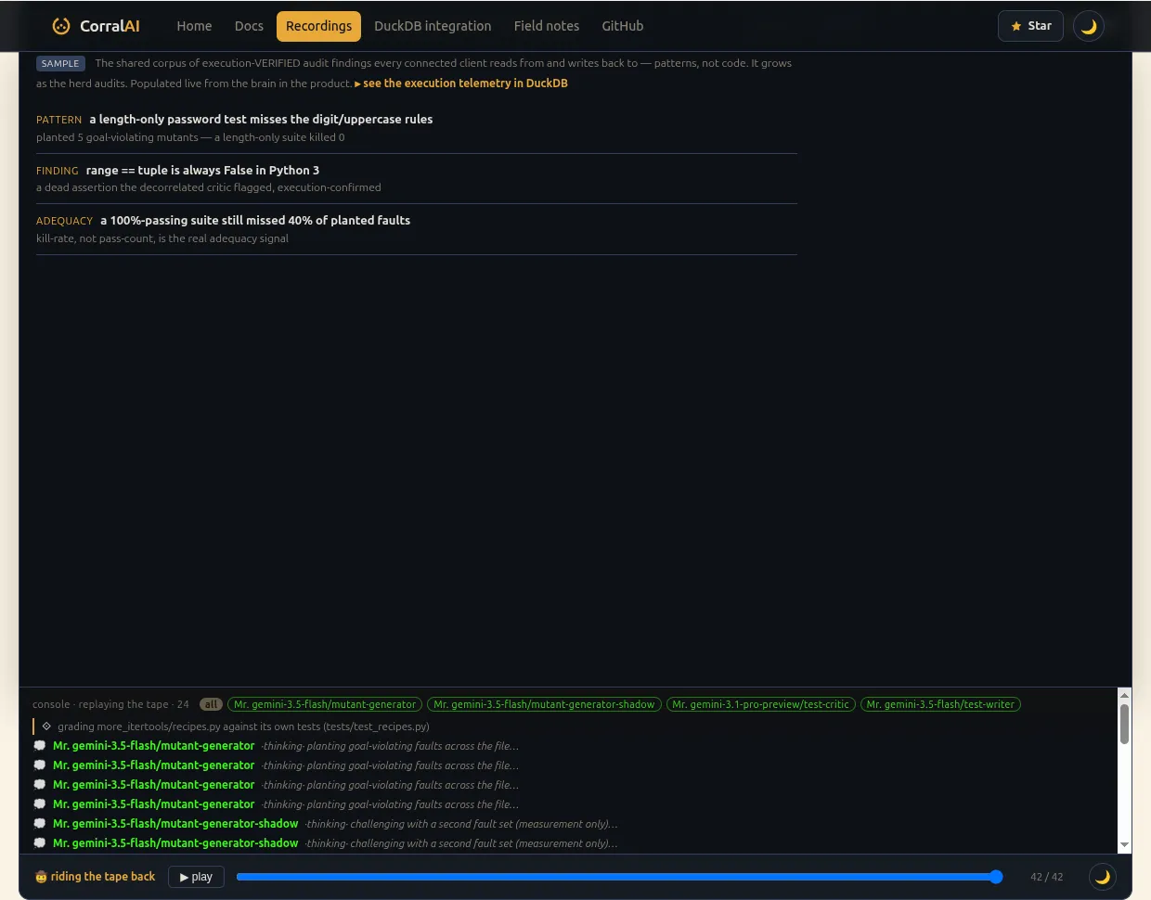Screen dimensions: 1151x900
Task: Select the PATTERN length-only password test entry
Action: (417, 128)
